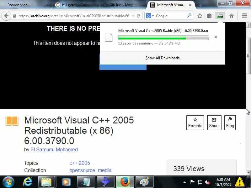This screenshot has width=251, height=188.
Task: Open the Google search engine selector
Action: click(150, 16)
